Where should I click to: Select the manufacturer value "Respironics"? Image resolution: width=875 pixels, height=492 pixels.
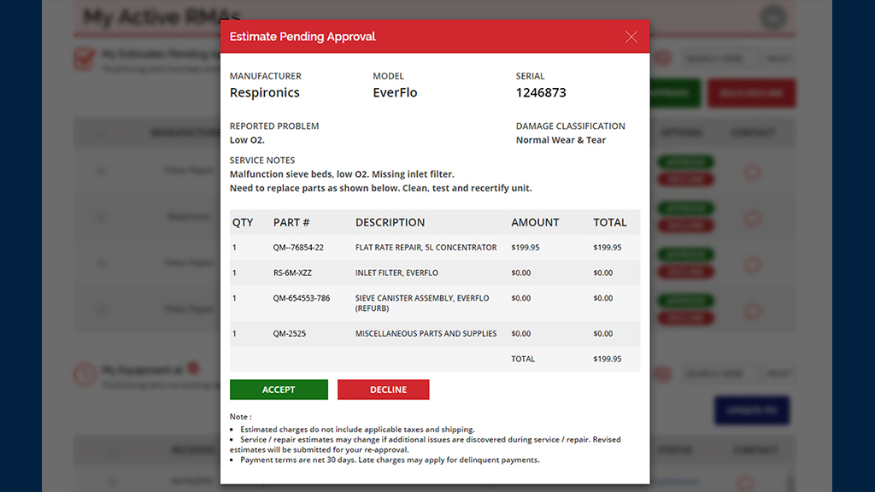265,92
